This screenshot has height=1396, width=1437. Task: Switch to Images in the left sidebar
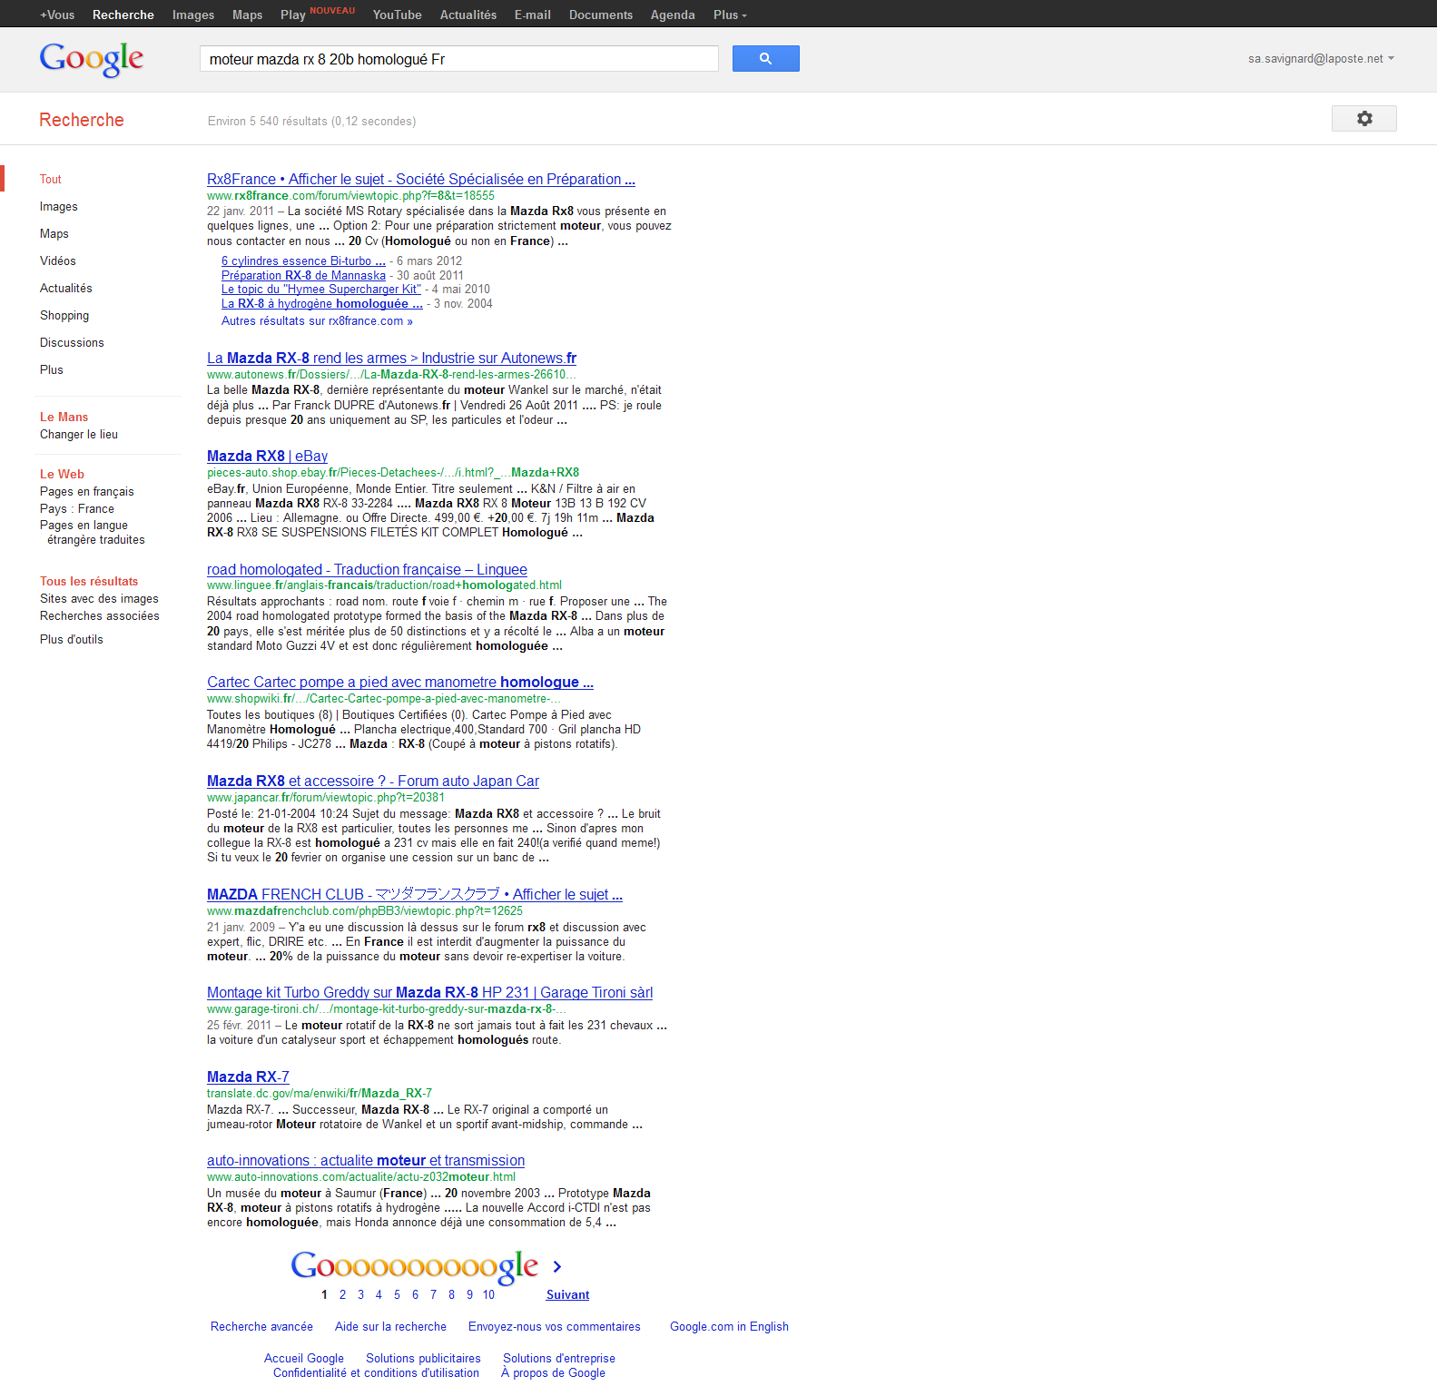[x=59, y=207]
